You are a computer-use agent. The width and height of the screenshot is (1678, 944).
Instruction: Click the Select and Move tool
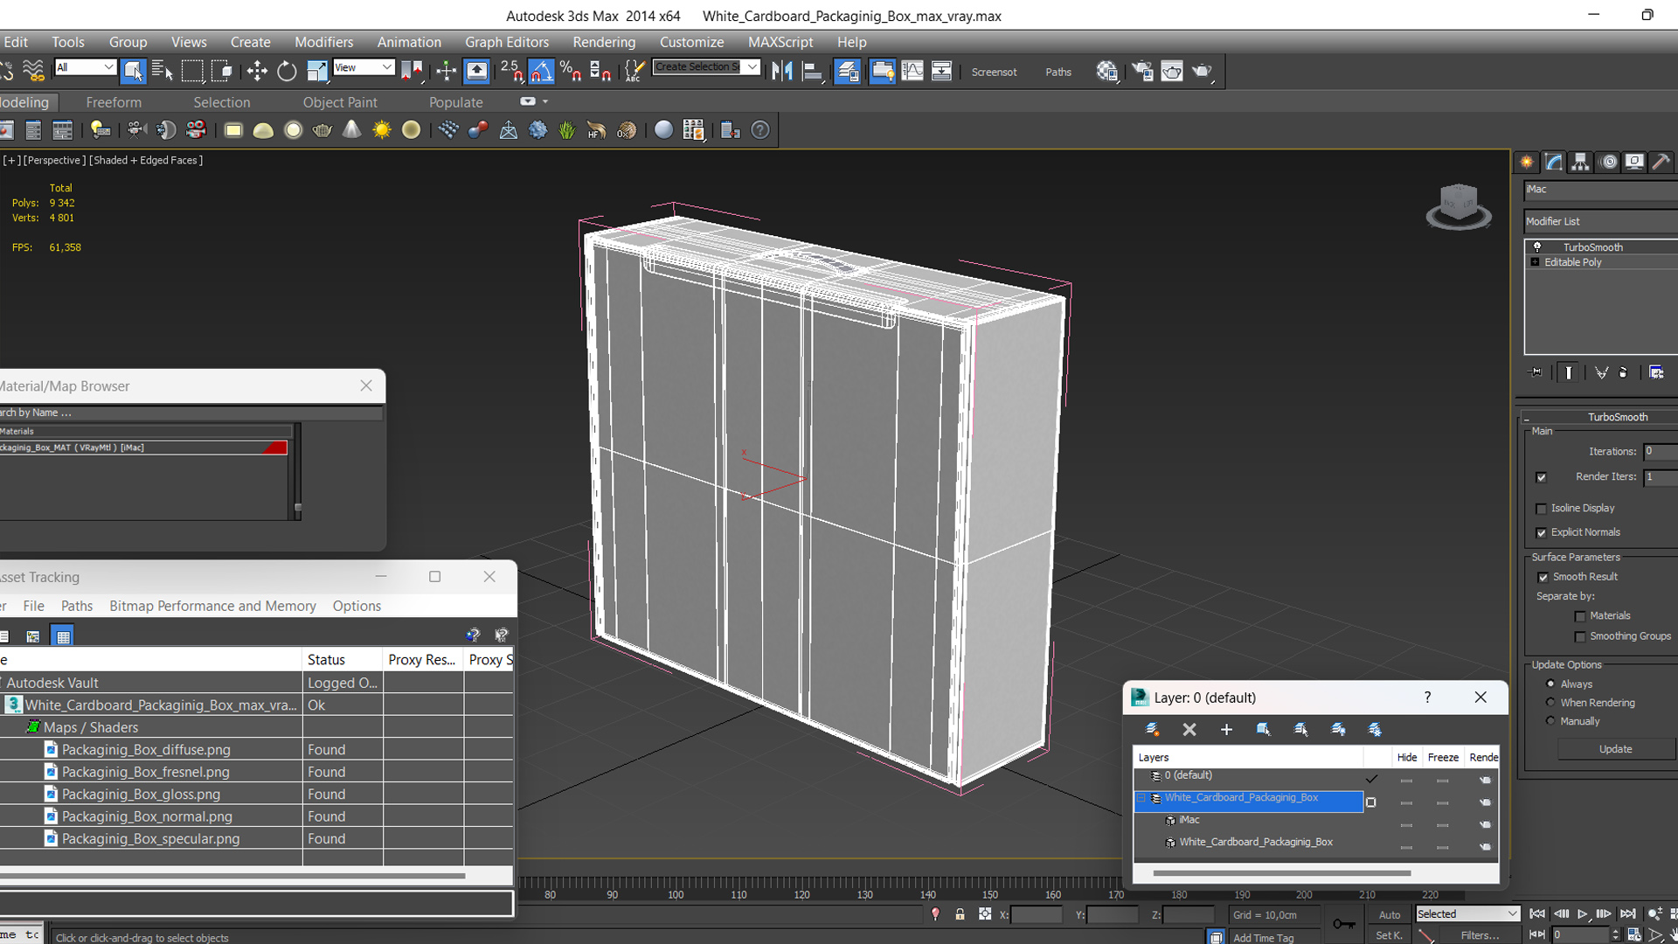pos(257,72)
